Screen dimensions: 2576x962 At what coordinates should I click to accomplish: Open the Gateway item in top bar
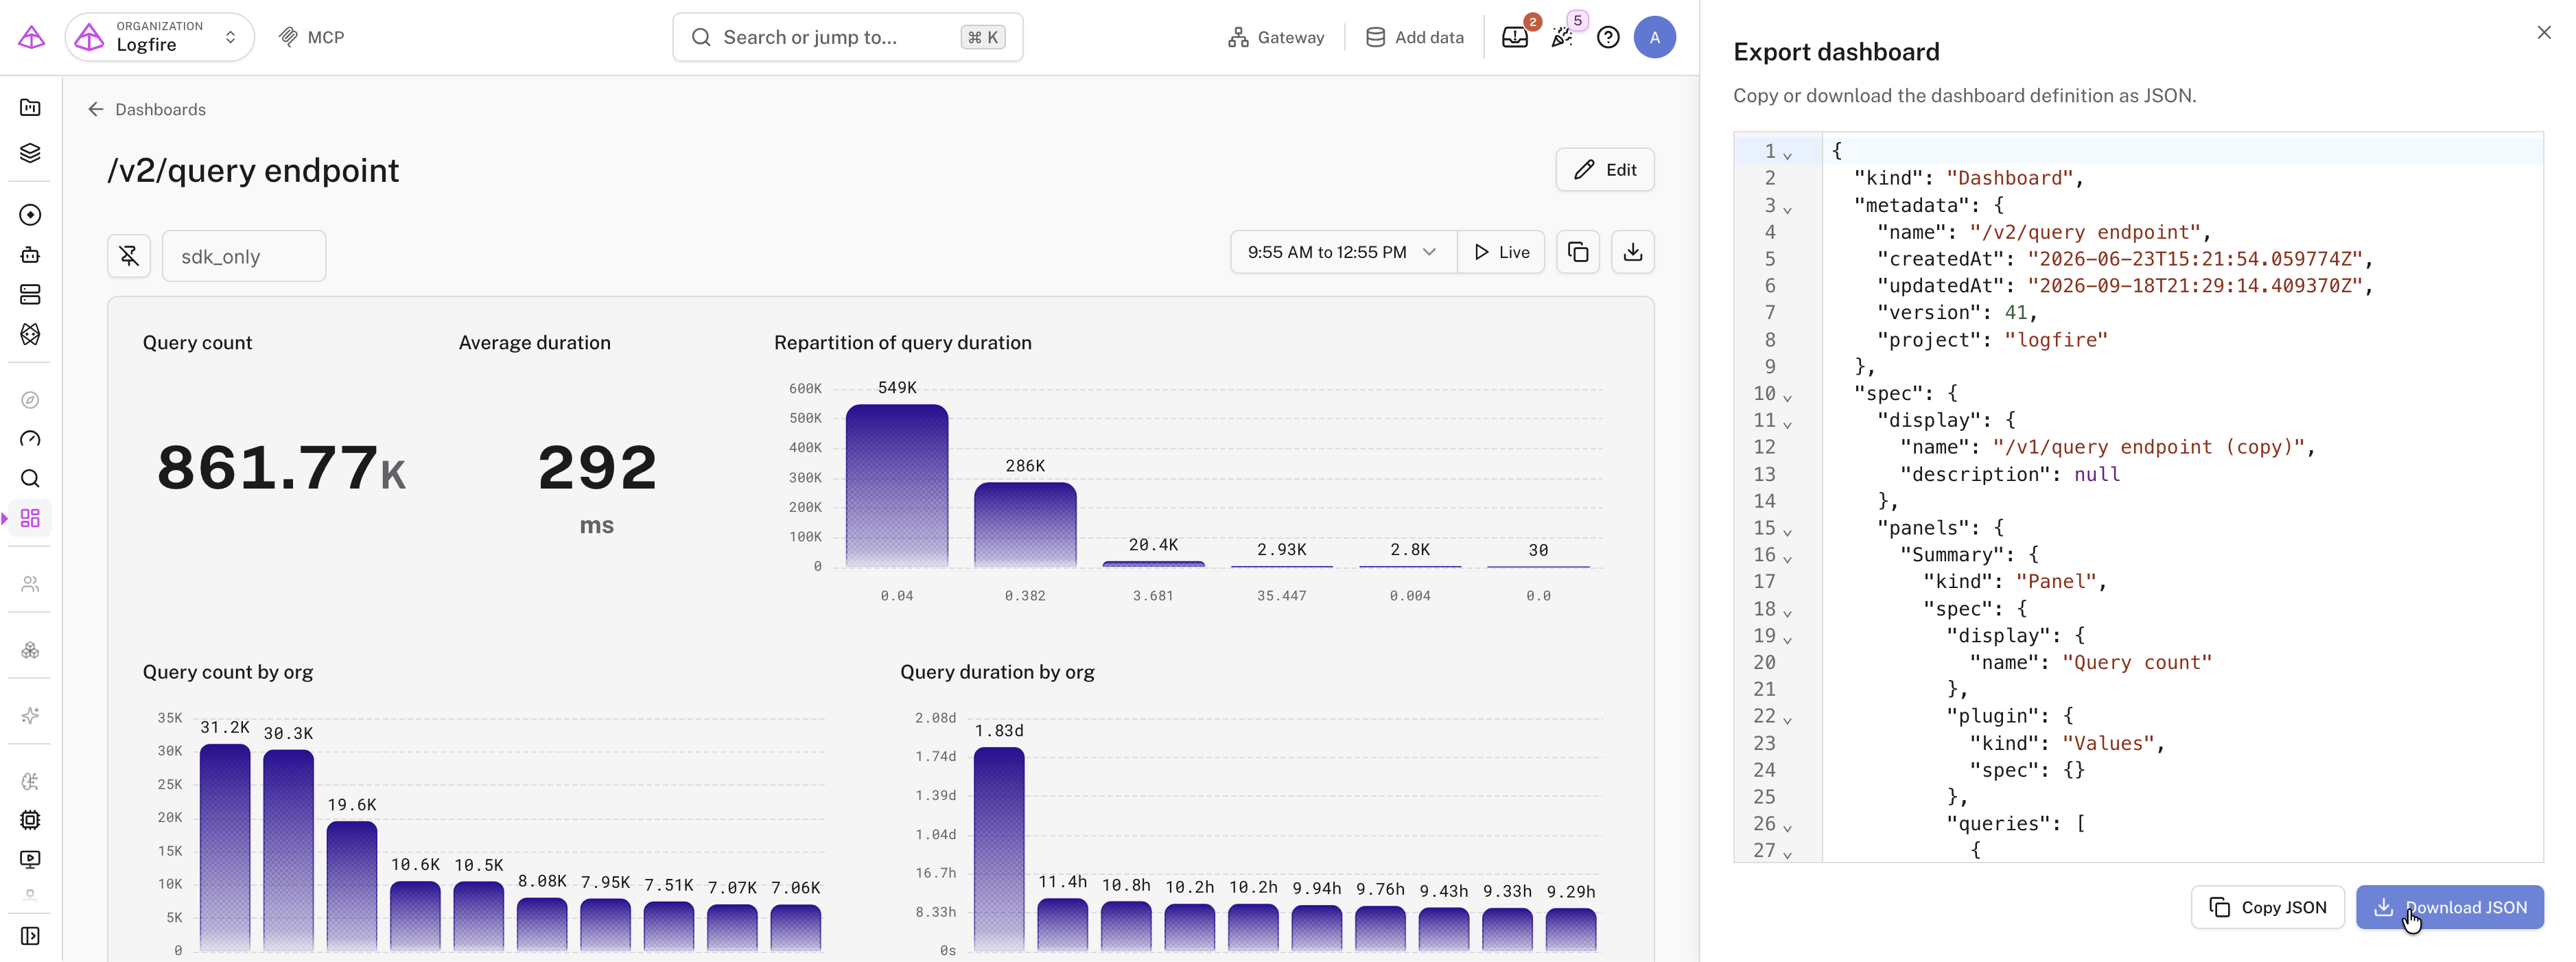[x=1276, y=37]
